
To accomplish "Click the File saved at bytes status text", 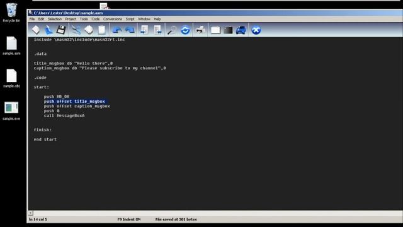I will pos(176,219).
